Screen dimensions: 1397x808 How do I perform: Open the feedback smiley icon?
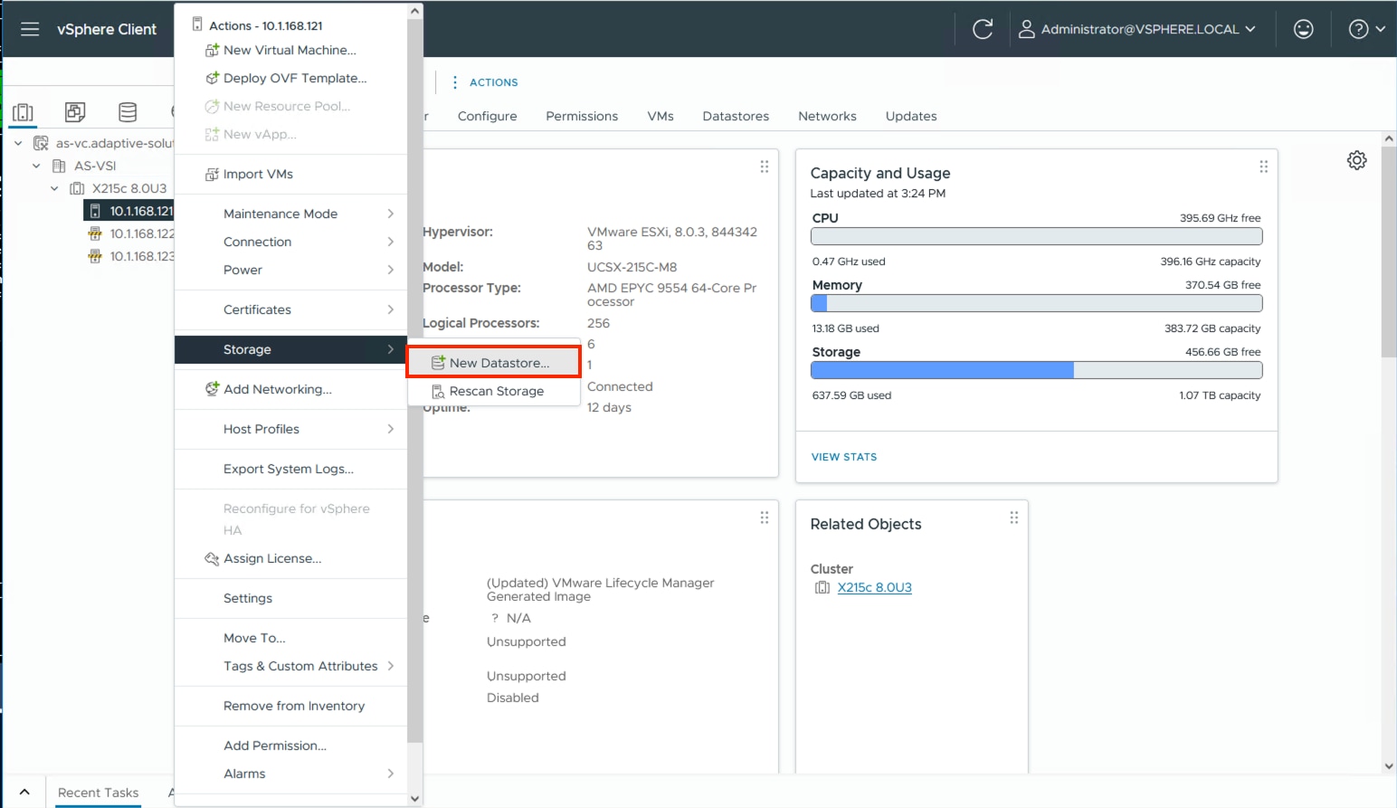click(x=1303, y=28)
